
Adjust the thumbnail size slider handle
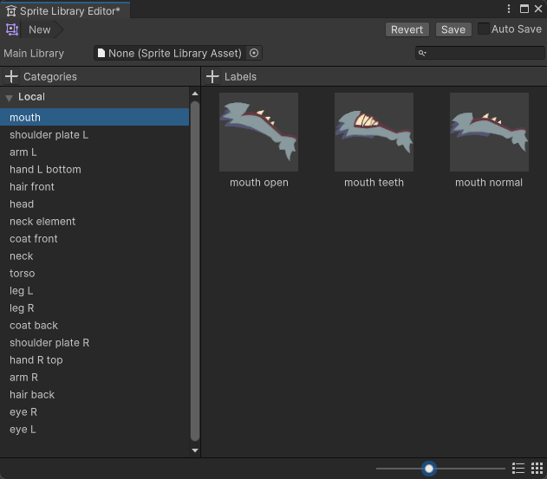tap(428, 469)
